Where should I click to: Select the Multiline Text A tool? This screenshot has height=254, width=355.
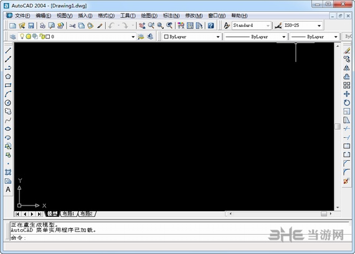coord(8,189)
